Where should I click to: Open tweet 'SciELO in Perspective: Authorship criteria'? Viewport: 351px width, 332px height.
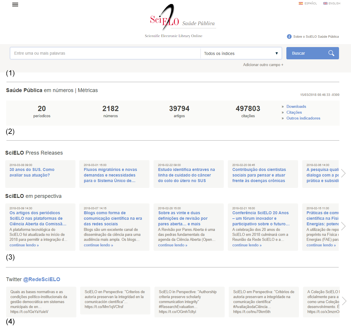click(190, 302)
